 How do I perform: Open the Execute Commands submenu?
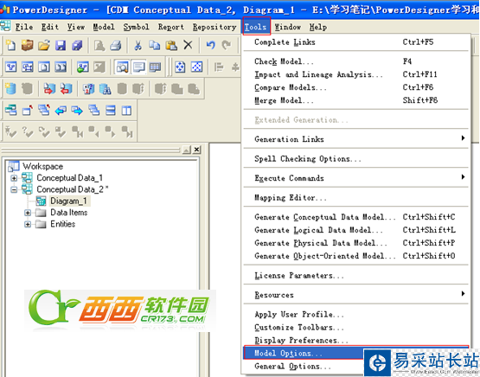(356, 178)
